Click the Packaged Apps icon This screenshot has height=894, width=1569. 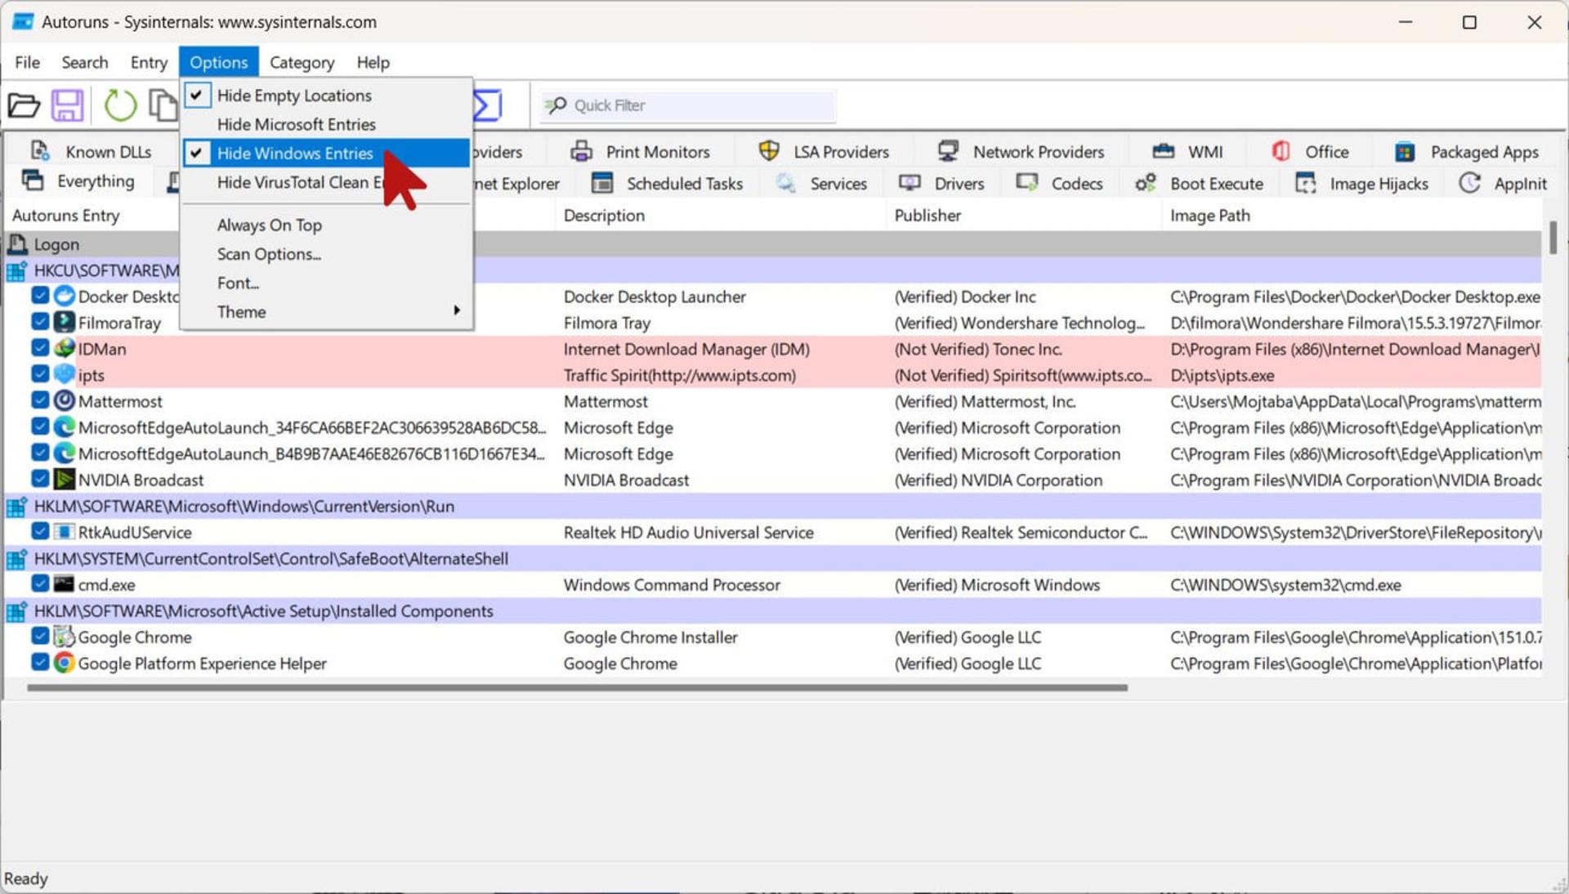click(x=1405, y=152)
